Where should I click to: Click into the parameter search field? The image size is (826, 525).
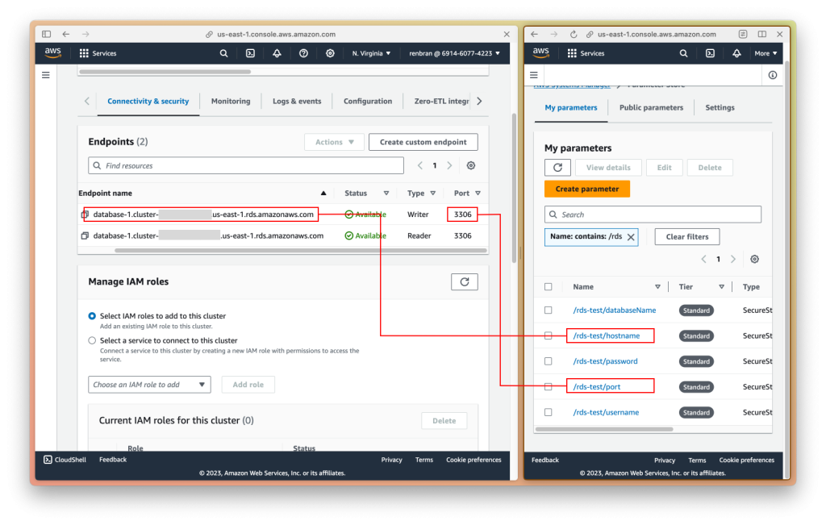coord(653,214)
